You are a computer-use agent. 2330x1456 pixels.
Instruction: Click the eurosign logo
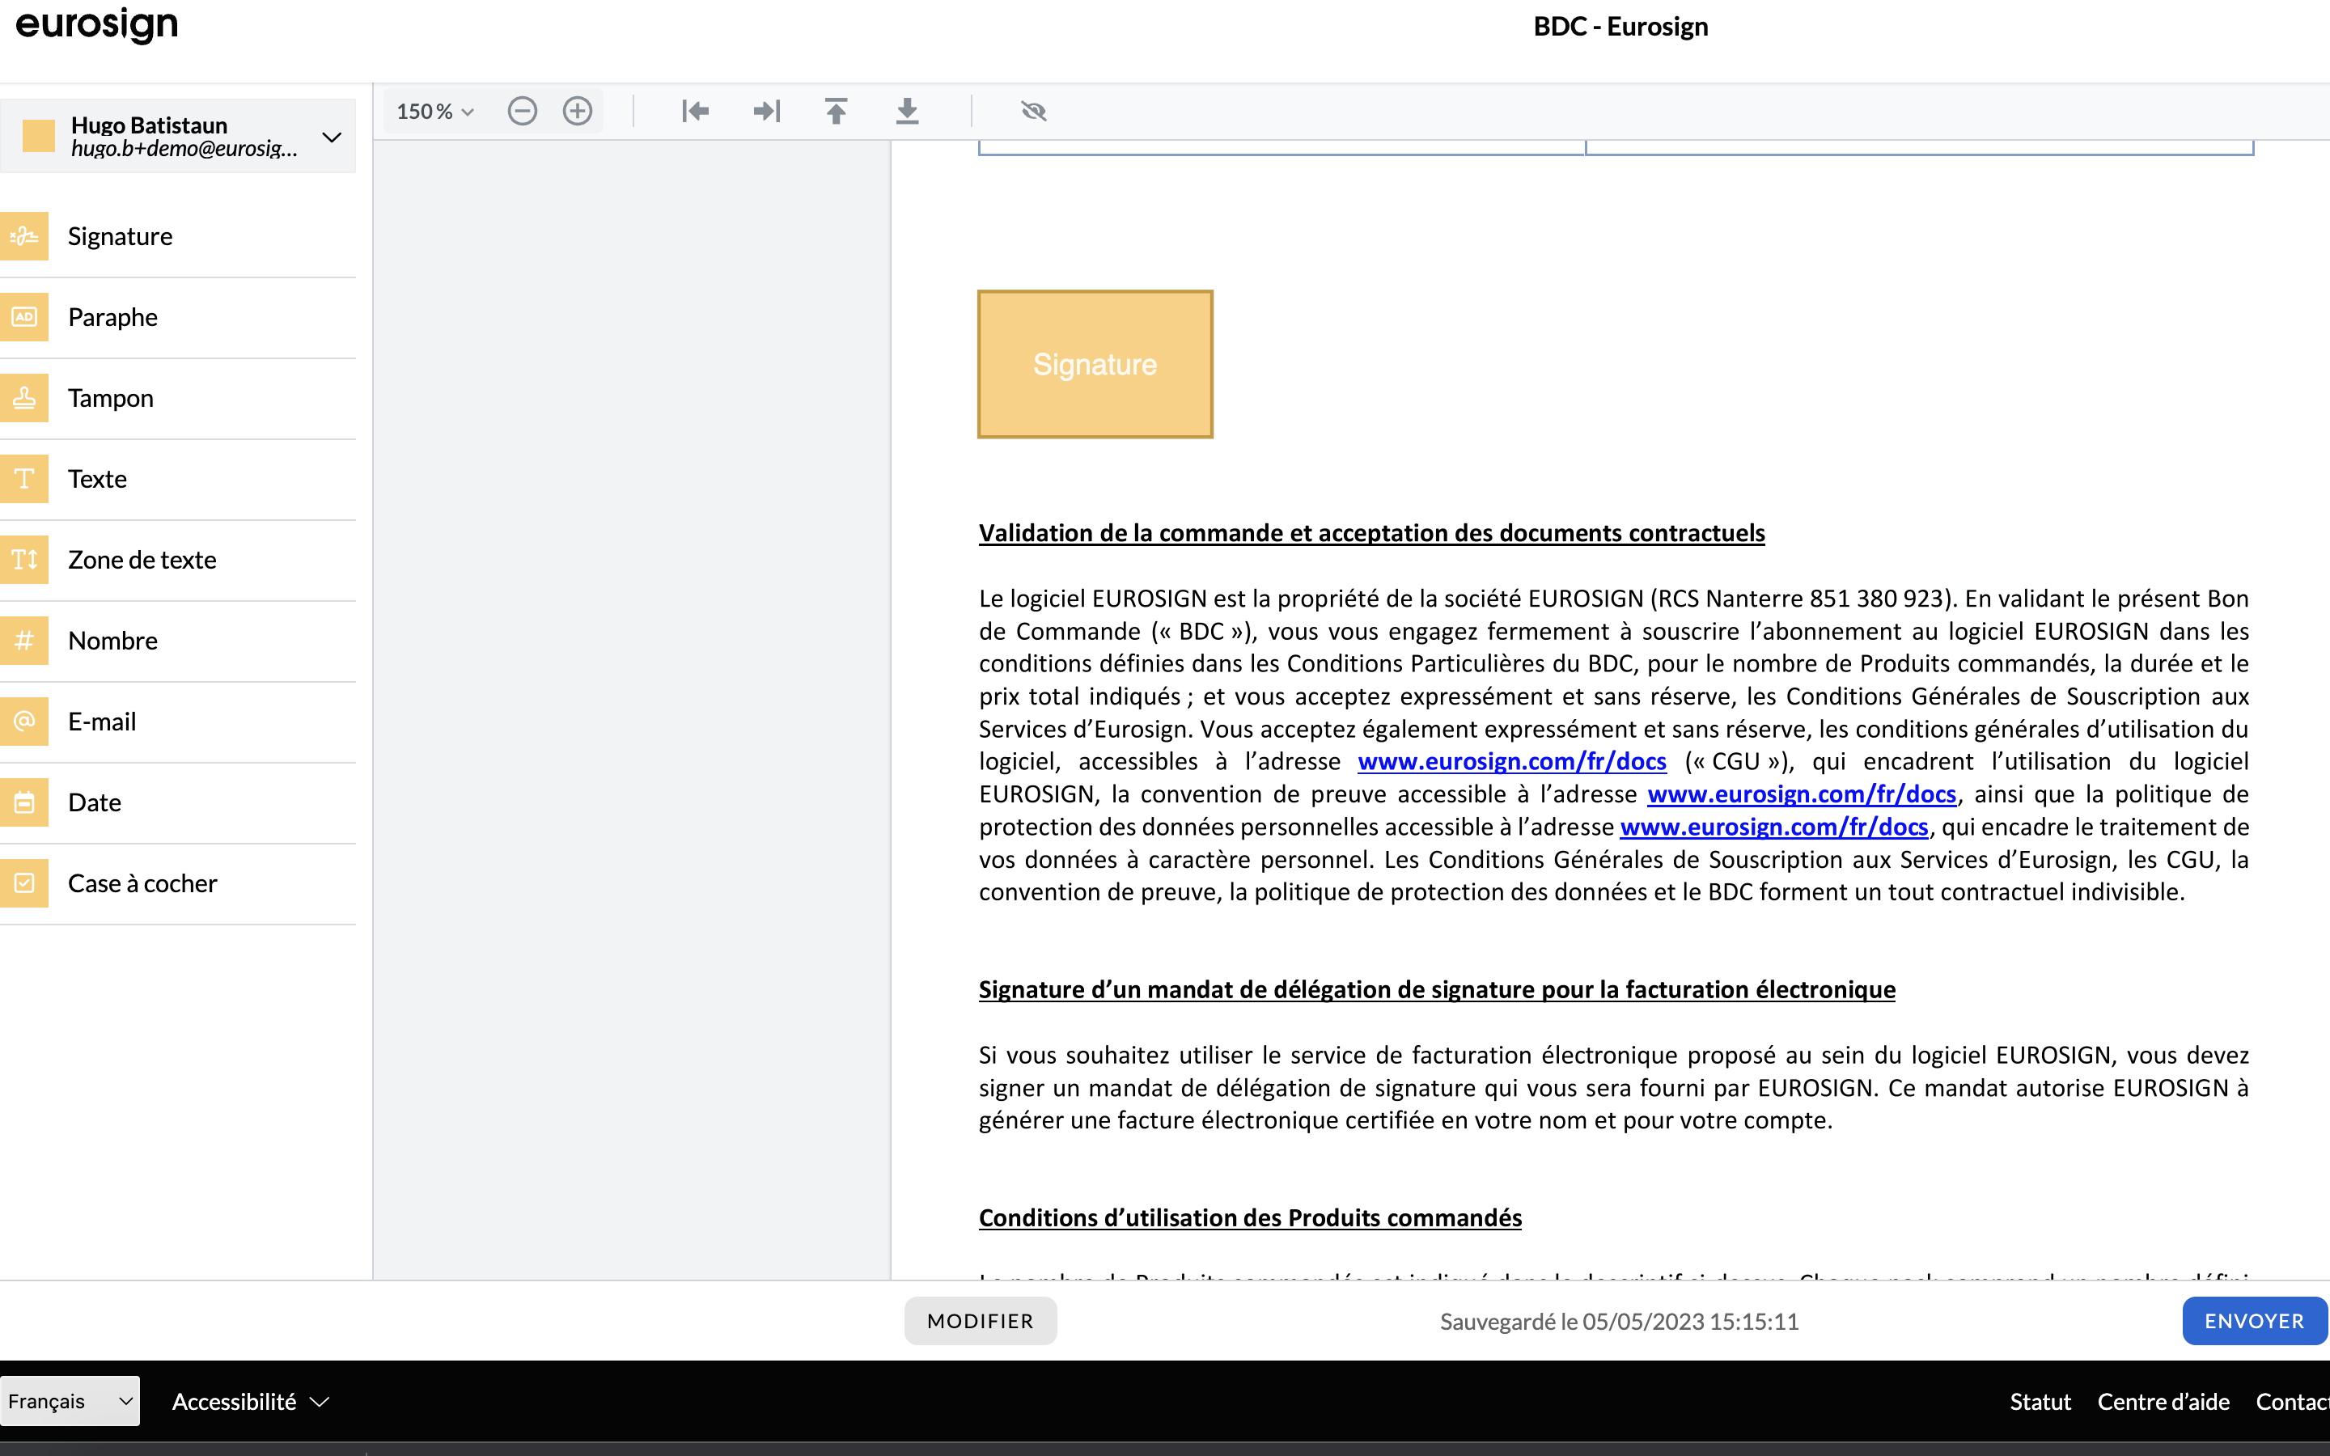click(96, 25)
